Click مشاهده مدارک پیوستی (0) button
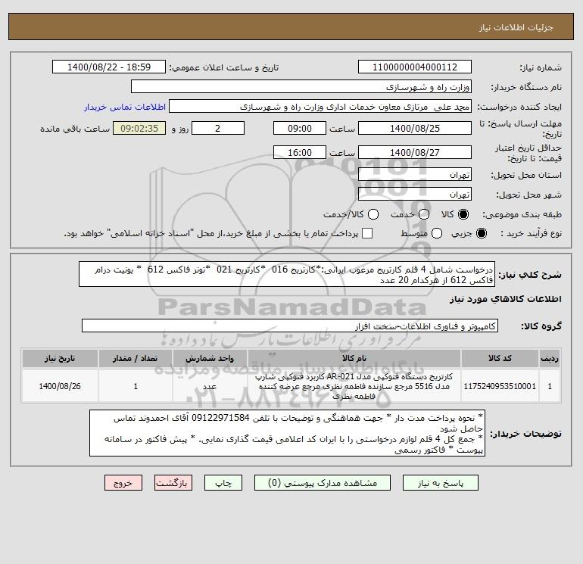 click(x=323, y=483)
